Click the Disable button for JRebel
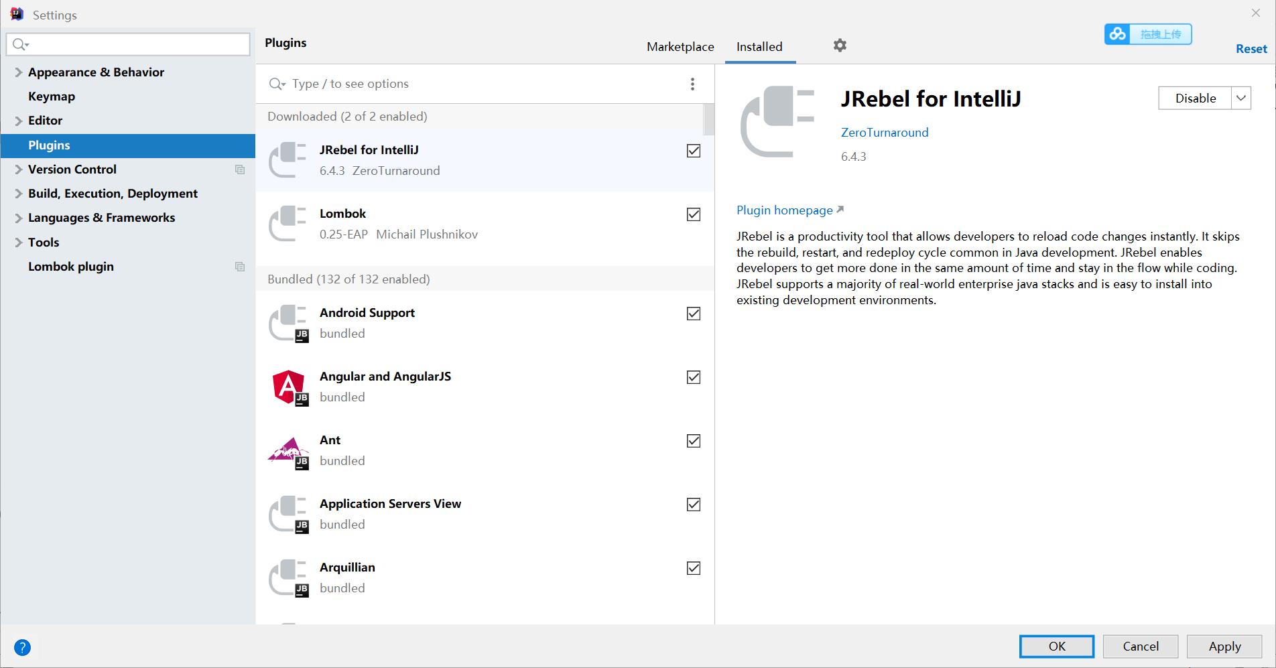 click(1195, 98)
